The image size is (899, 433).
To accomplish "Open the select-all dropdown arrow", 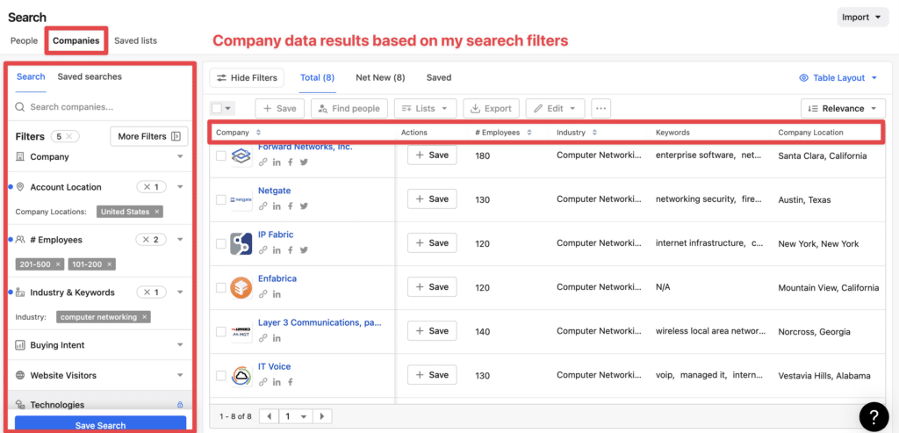I will coord(228,108).
